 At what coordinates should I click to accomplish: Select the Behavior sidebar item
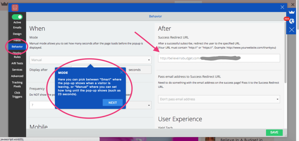coord(17,47)
